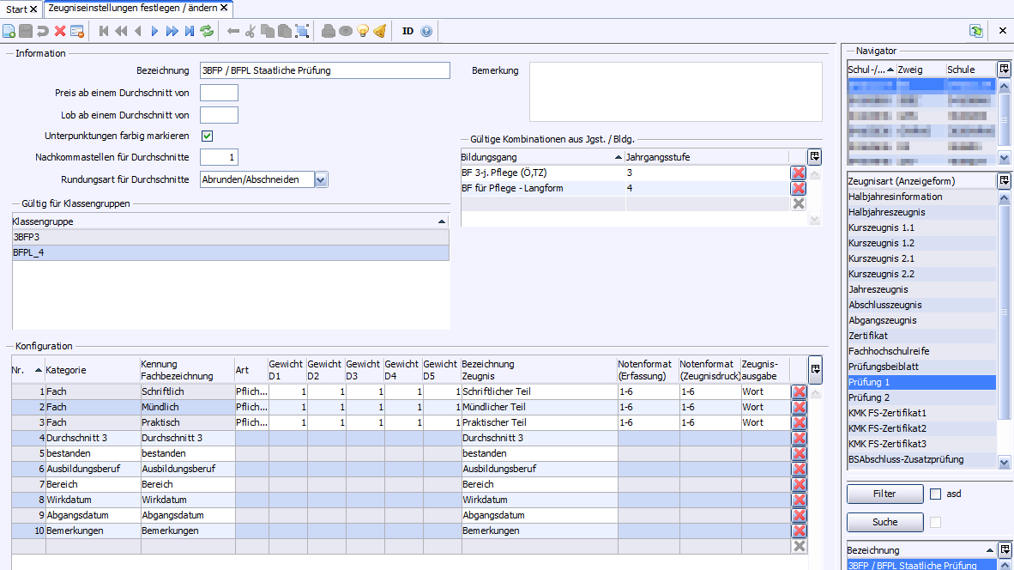This screenshot has height=570, width=1014.
Task: Click Nachkommastellen für Durchschnitte field
Action: coord(220,157)
